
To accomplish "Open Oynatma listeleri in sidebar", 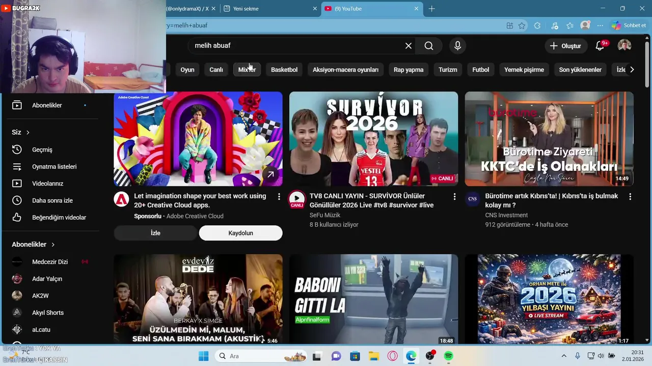I will click(55, 166).
